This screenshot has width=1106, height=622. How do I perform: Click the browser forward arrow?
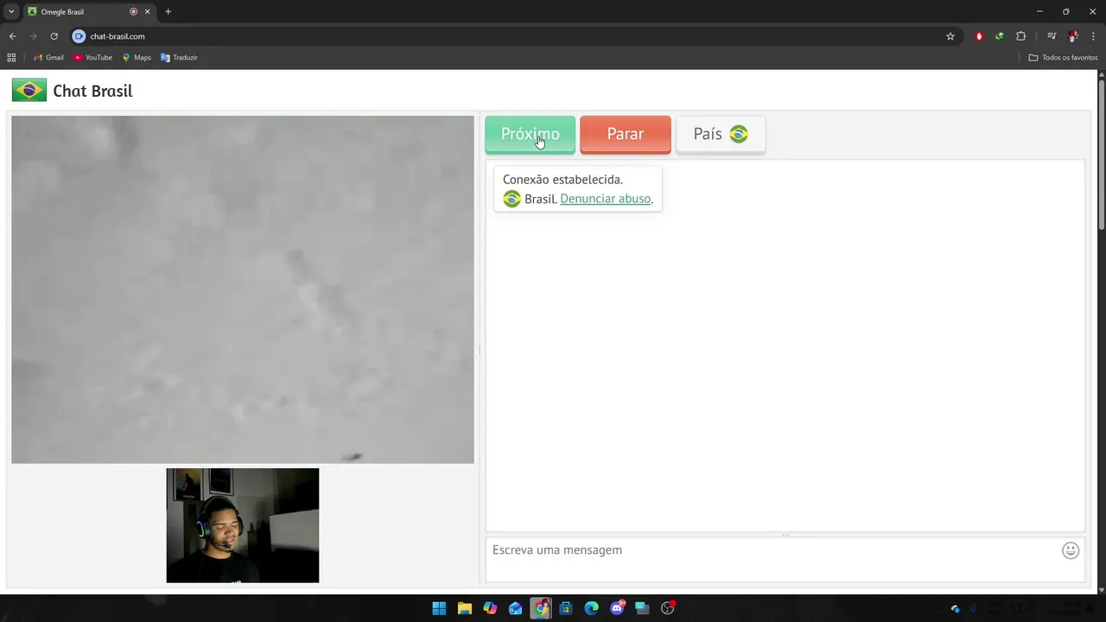33,36
